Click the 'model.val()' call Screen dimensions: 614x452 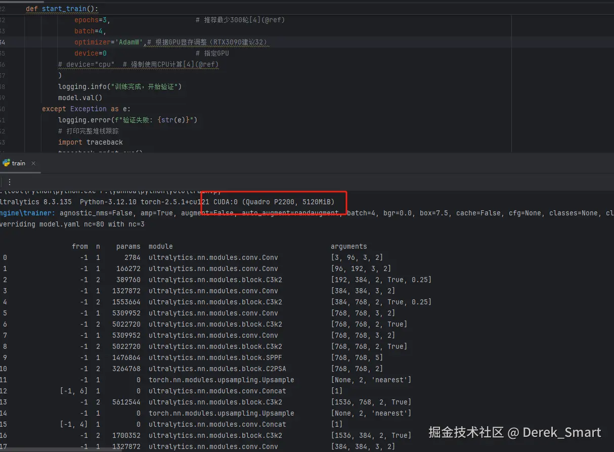[x=80, y=98]
